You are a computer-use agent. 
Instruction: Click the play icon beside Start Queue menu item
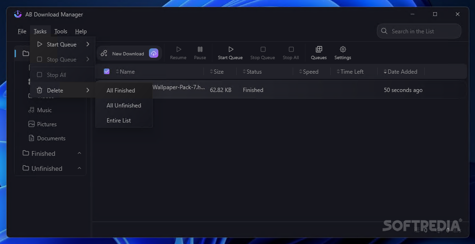[39, 44]
